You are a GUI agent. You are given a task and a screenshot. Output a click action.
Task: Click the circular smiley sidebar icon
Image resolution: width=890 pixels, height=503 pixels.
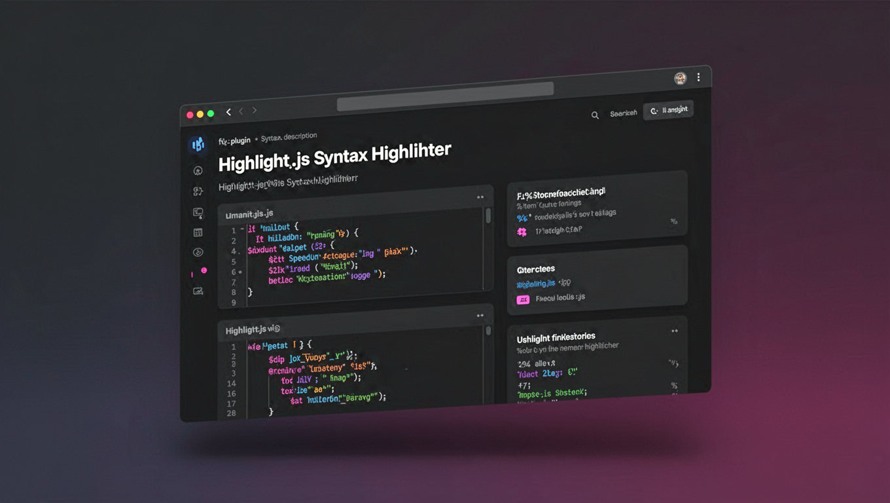click(198, 253)
